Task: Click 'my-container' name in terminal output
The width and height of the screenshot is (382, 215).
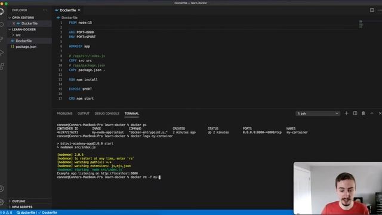Action: tap(297, 133)
